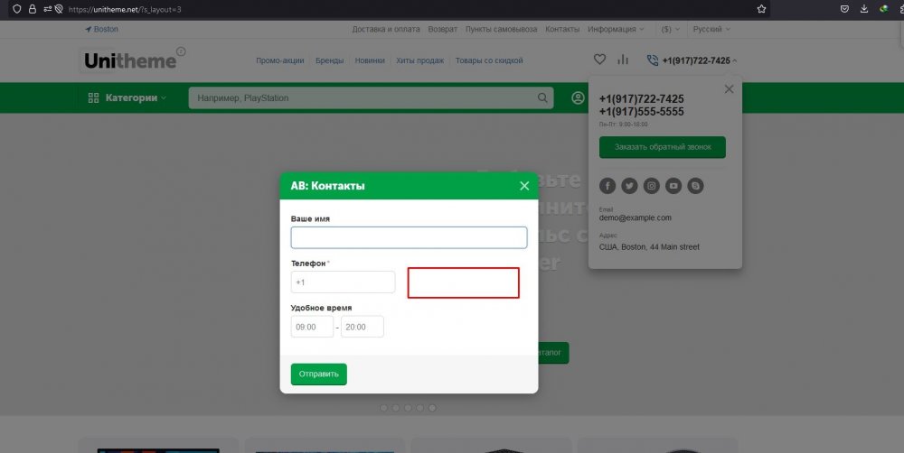This screenshot has height=453, width=904.
Task: Click phone number +1(917)555-5555 in popup
Action: tap(641, 112)
